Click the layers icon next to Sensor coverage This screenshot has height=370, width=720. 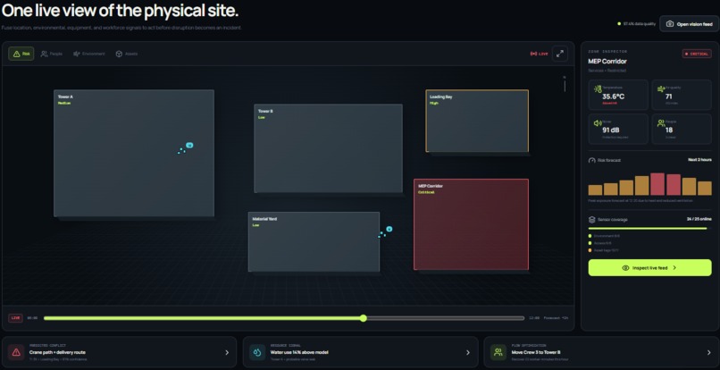tap(592, 220)
